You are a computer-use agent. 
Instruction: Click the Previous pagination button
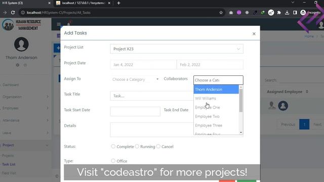[x=288, y=124]
